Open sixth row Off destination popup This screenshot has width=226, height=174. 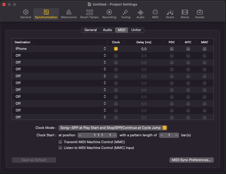pyautogui.click(x=105, y=83)
